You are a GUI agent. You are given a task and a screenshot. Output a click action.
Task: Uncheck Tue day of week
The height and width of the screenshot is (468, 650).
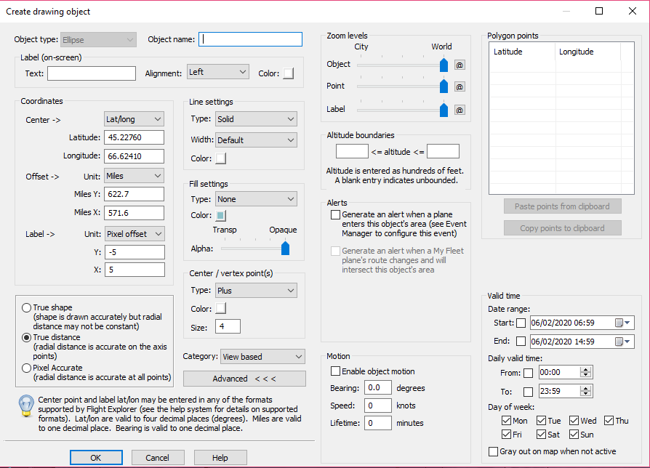click(542, 421)
